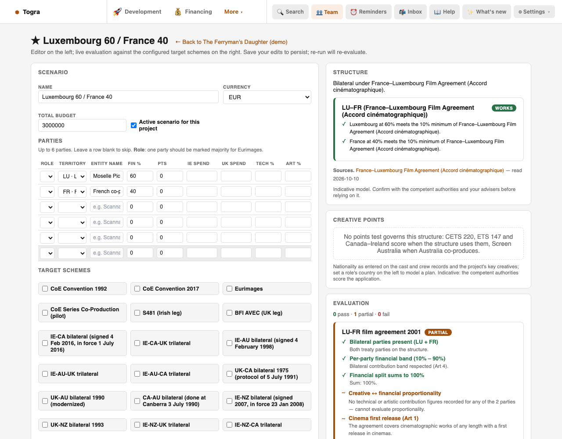Click the open book Help icon
Image resolution: width=562 pixels, height=439 pixels.
[x=437, y=12]
